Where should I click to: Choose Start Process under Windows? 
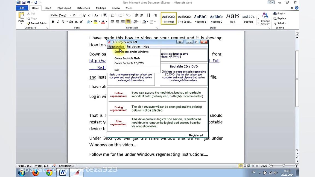[131, 52]
